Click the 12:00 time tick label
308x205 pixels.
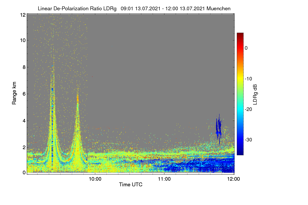pyautogui.click(x=234, y=179)
